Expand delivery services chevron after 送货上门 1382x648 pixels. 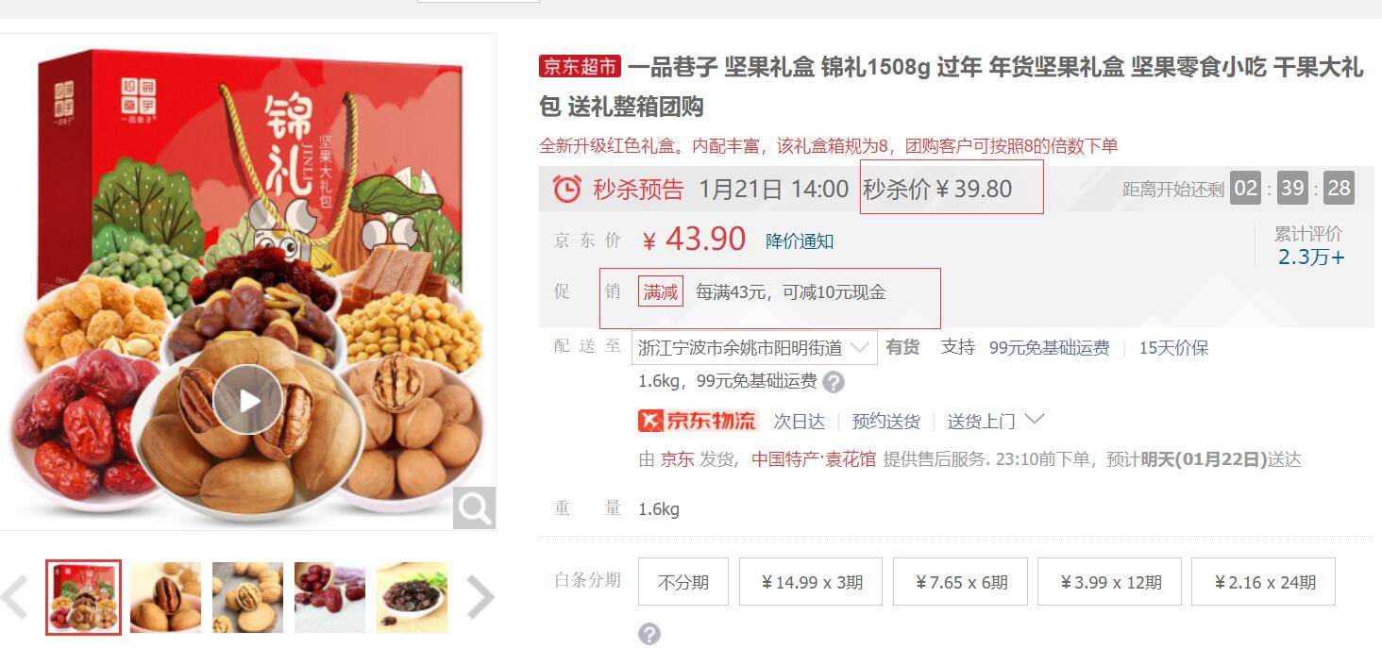coord(1035,419)
